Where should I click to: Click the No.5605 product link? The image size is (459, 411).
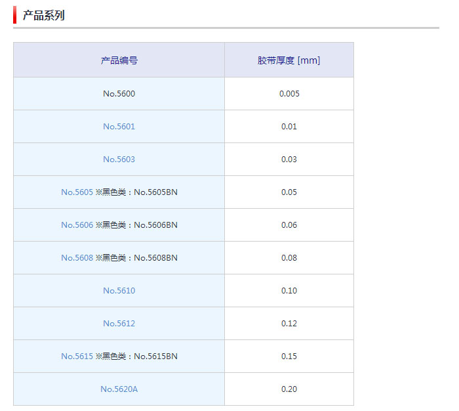point(77,192)
